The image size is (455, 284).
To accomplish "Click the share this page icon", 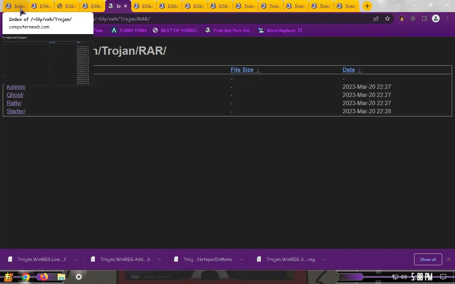I will tap(376, 19).
